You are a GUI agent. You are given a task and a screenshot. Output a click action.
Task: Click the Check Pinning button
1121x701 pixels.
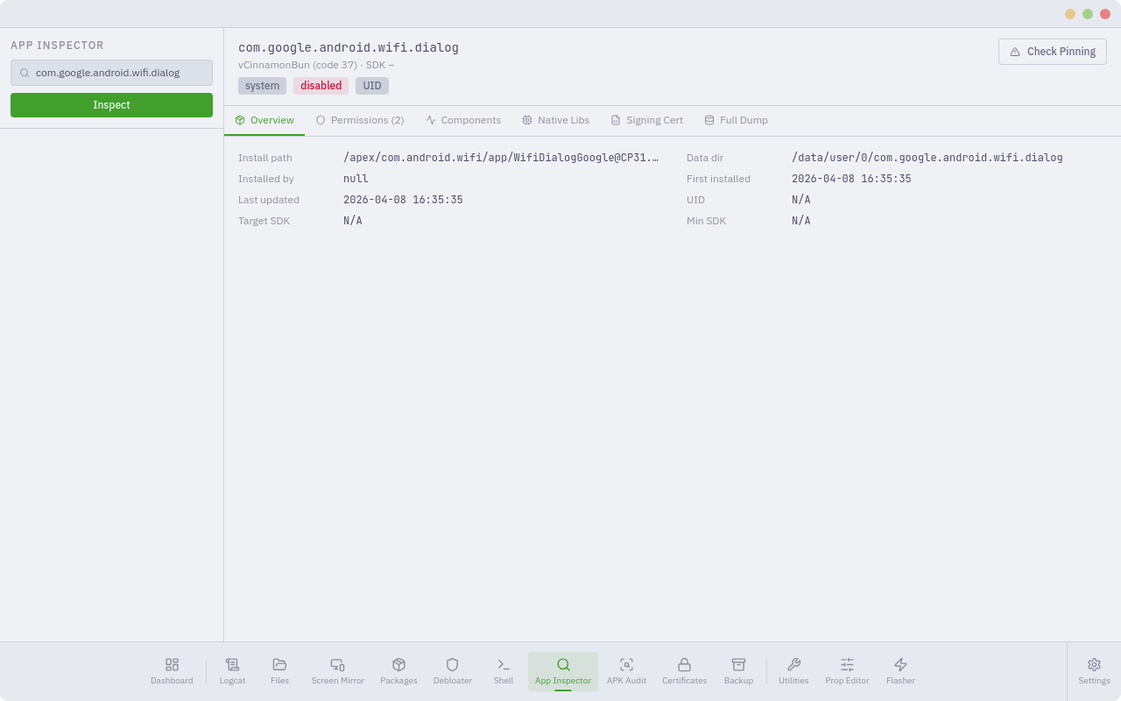[1053, 52]
